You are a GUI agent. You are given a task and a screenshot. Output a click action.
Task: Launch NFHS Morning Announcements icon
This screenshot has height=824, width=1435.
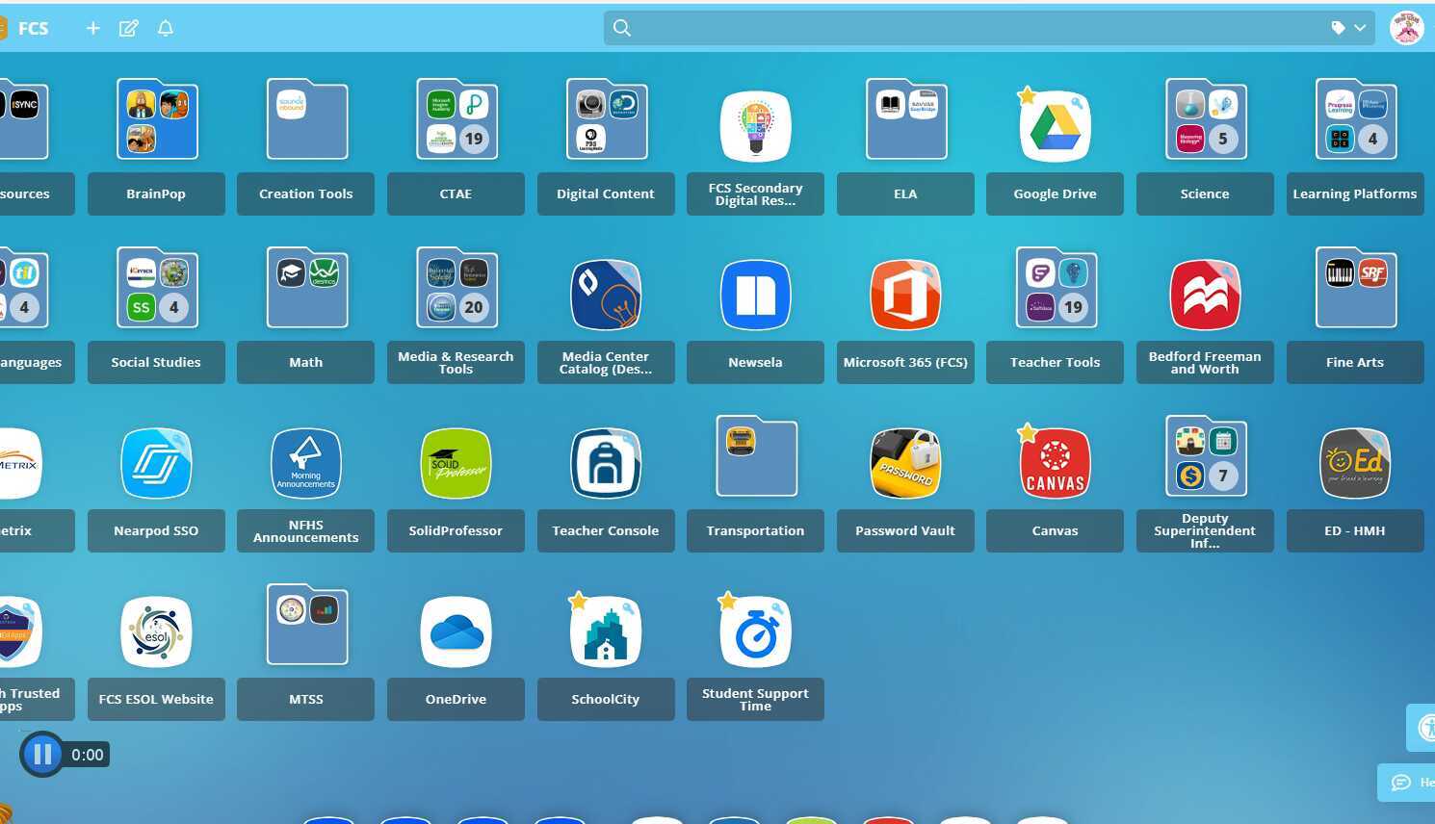306,463
